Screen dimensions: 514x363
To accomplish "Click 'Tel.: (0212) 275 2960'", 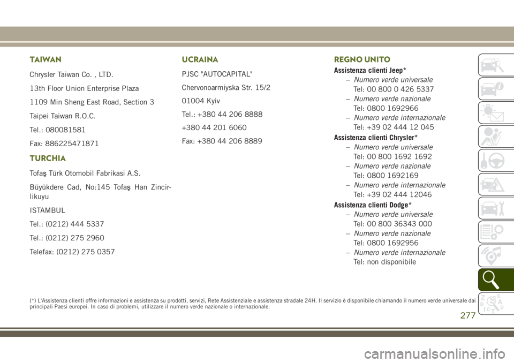I will (67, 238).
